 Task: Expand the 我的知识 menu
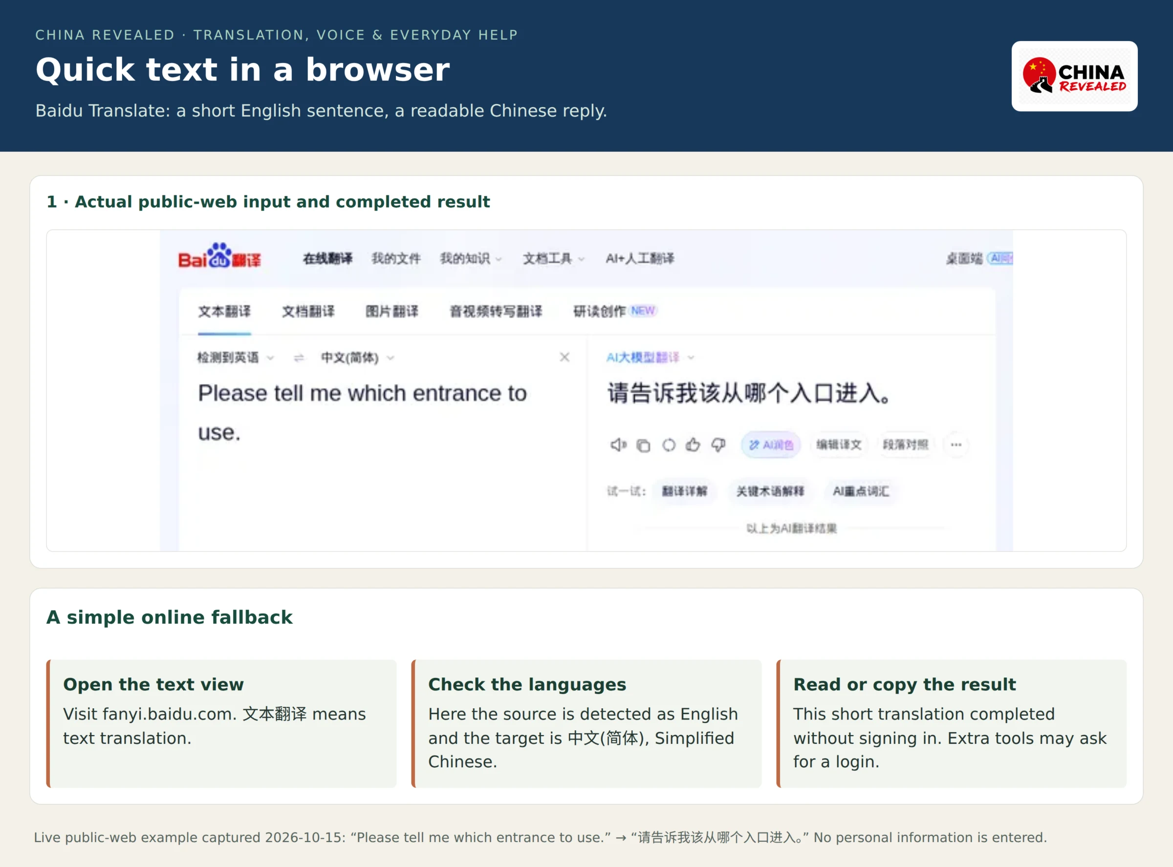coord(471,258)
